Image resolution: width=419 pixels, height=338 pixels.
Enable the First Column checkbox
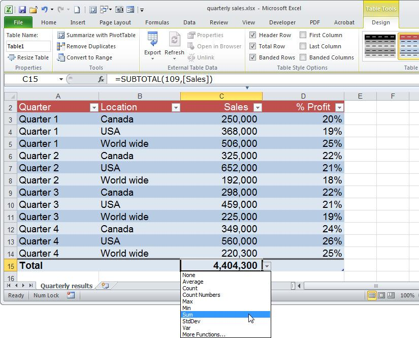pos(303,35)
